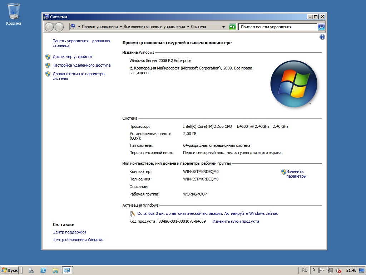Screen dimensions: 366x275
Task: Click the Система window title bar icon
Action: coord(46,17)
